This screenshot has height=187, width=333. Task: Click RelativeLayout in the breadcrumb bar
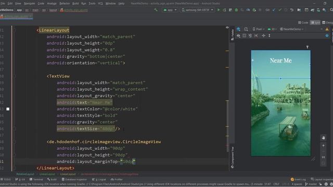click(x=25, y=174)
